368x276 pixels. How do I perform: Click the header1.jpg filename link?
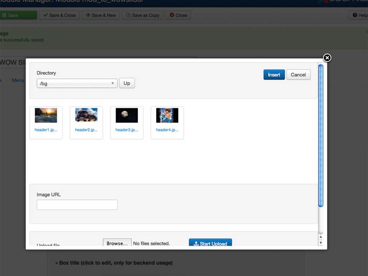46,130
